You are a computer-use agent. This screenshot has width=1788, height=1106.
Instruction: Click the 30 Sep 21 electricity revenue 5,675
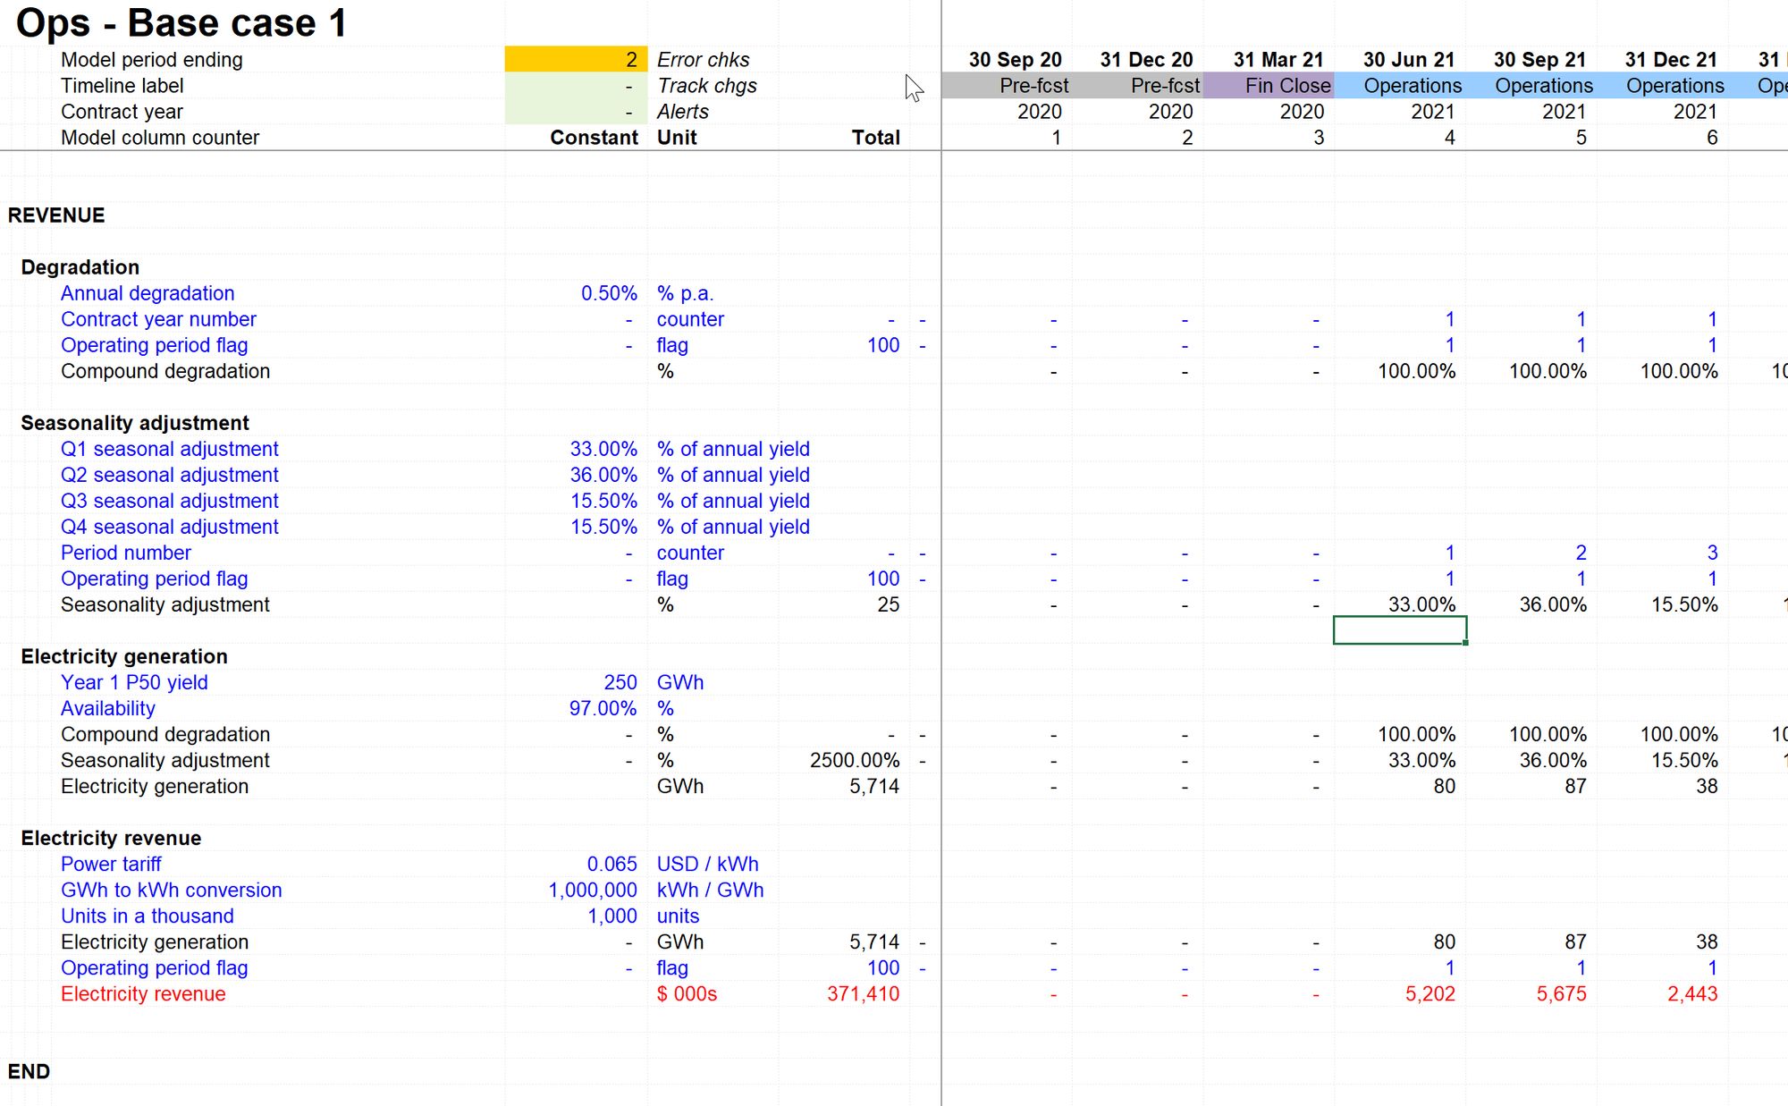(1561, 993)
